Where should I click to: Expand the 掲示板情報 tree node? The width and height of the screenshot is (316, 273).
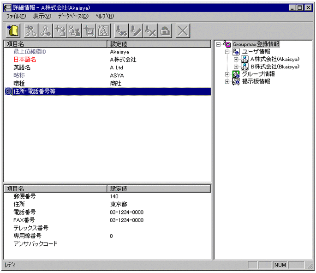(227, 82)
